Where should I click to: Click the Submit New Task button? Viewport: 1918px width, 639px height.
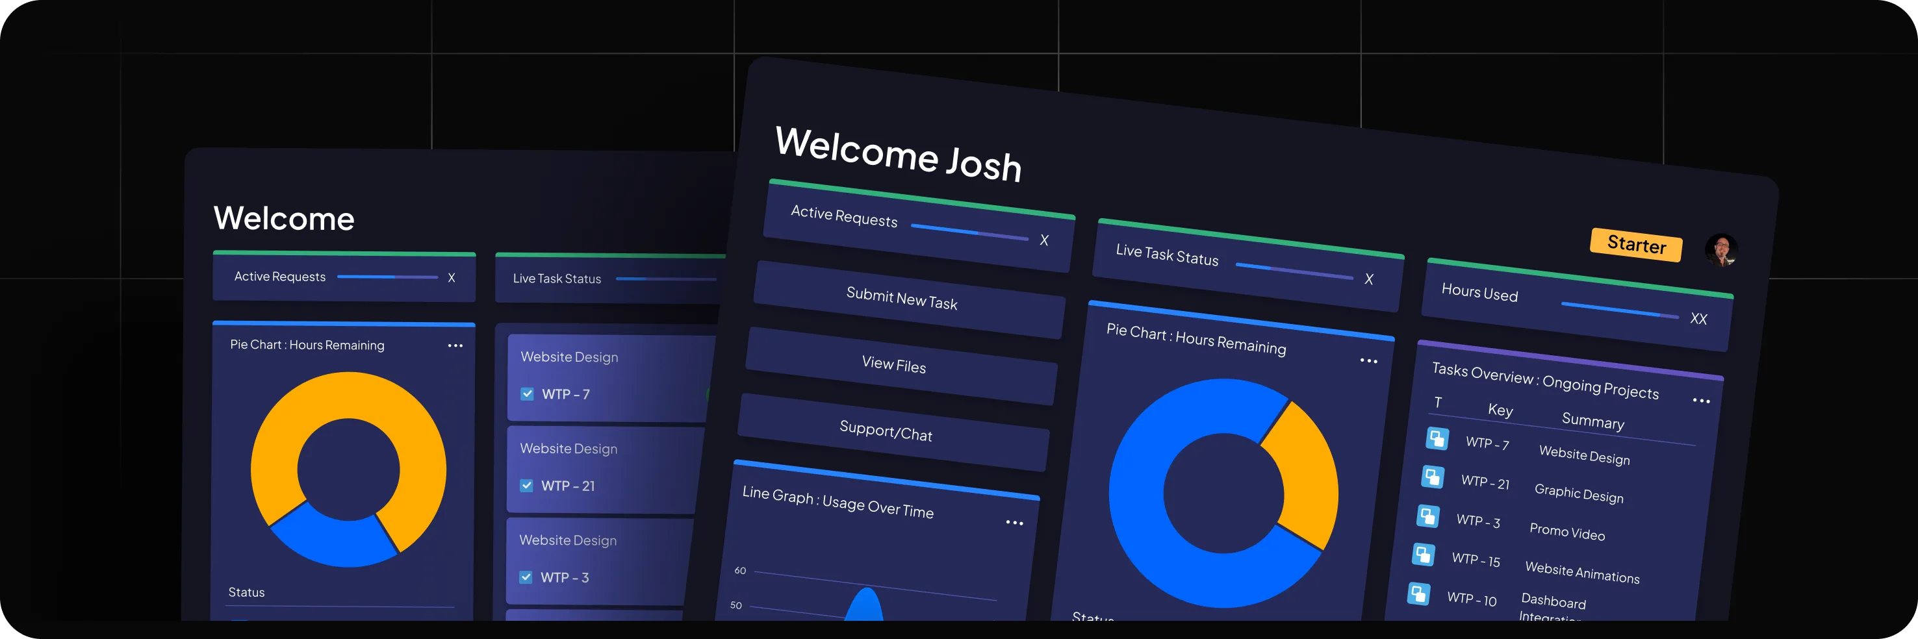point(909,299)
